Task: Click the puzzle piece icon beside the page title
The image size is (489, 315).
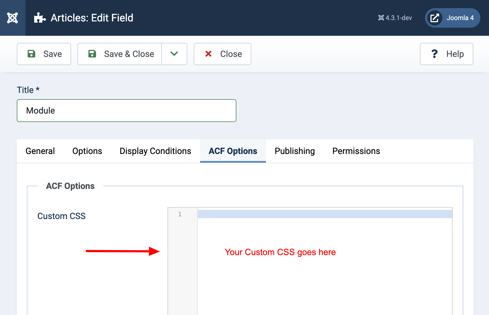Action: pos(40,18)
